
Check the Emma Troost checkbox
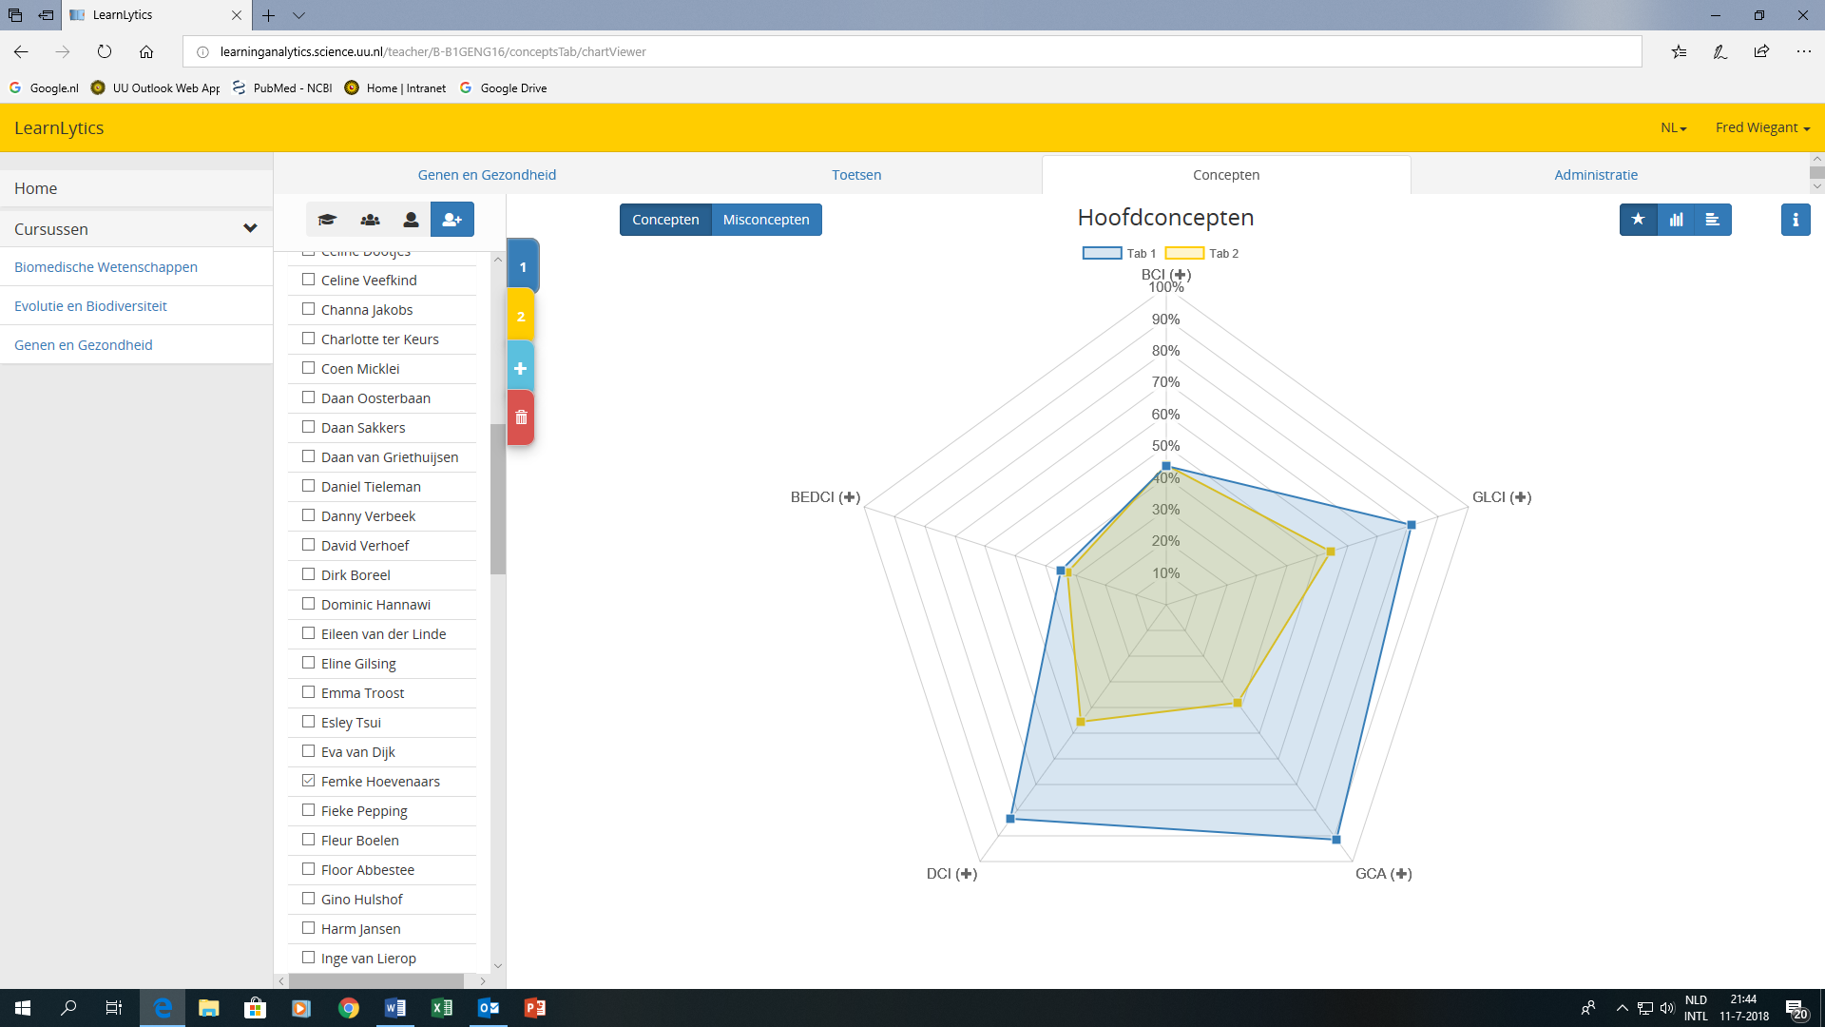(x=308, y=692)
